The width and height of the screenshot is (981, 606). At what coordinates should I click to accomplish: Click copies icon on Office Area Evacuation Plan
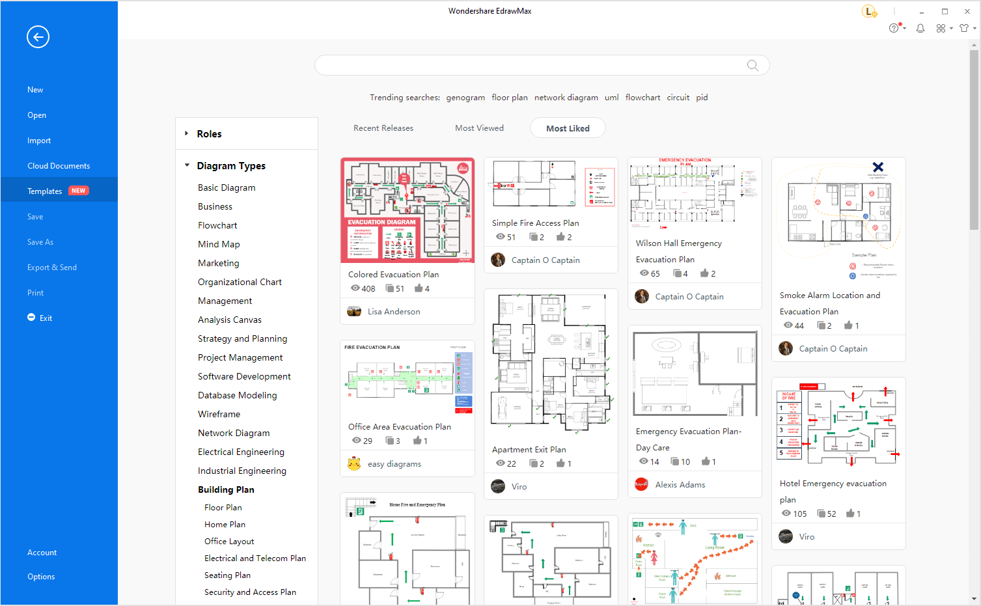tap(389, 441)
